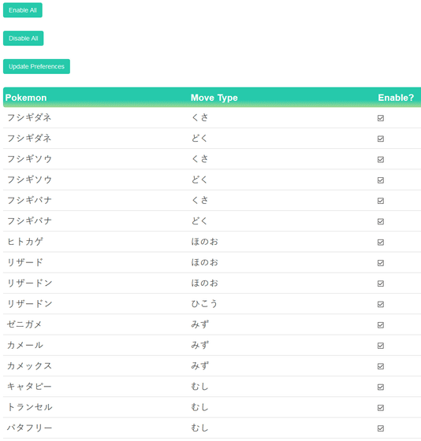Image resolution: width=421 pixels, height=441 pixels.
Task: Click Update Preferences button
Action: [x=36, y=66]
